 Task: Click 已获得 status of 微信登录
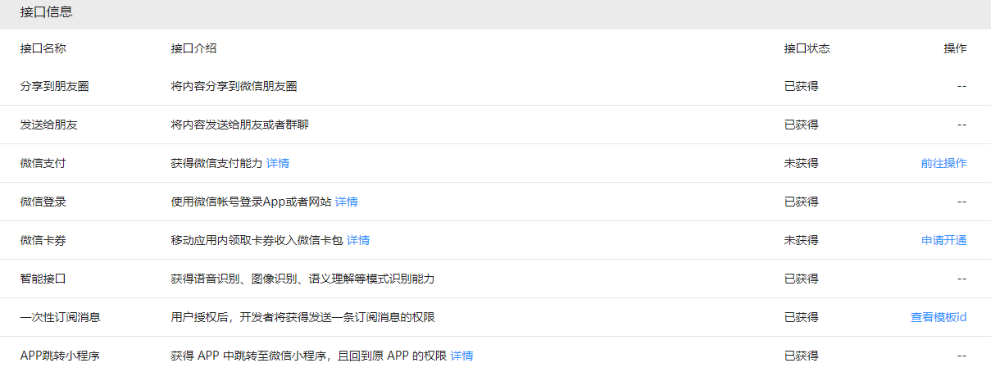(x=801, y=202)
